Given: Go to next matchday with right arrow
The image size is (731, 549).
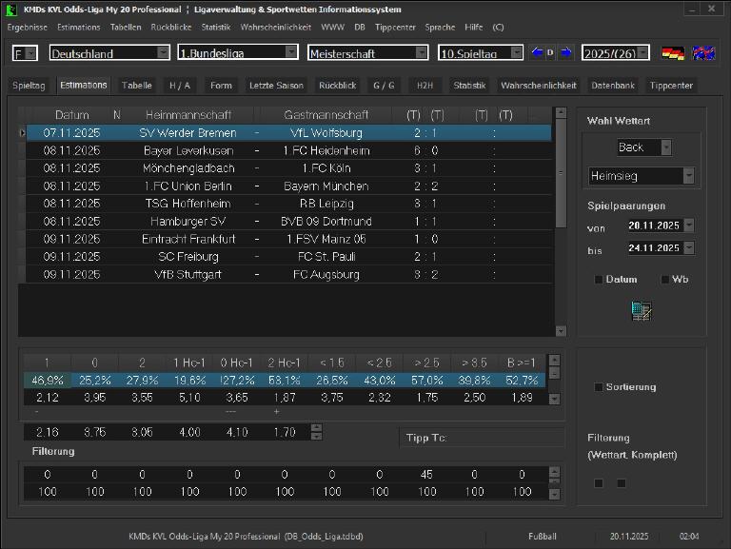Looking at the screenshot, I should pos(565,52).
